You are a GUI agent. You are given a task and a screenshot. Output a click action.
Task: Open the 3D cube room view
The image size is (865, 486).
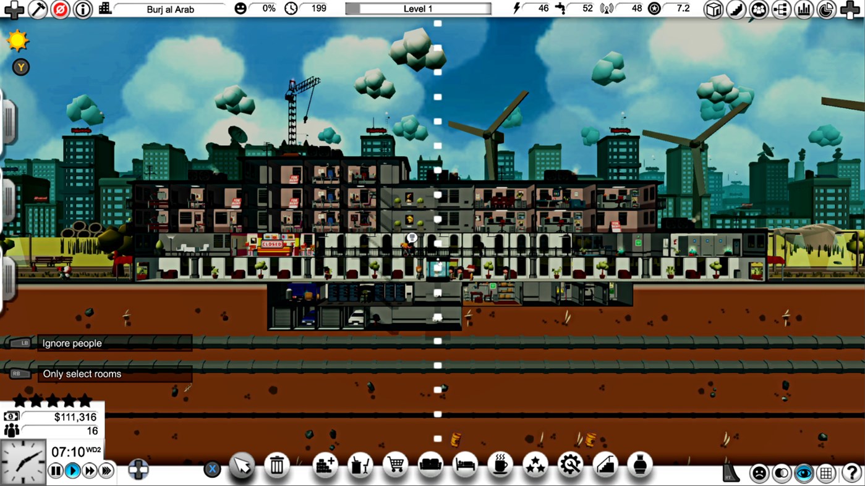(x=714, y=9)
